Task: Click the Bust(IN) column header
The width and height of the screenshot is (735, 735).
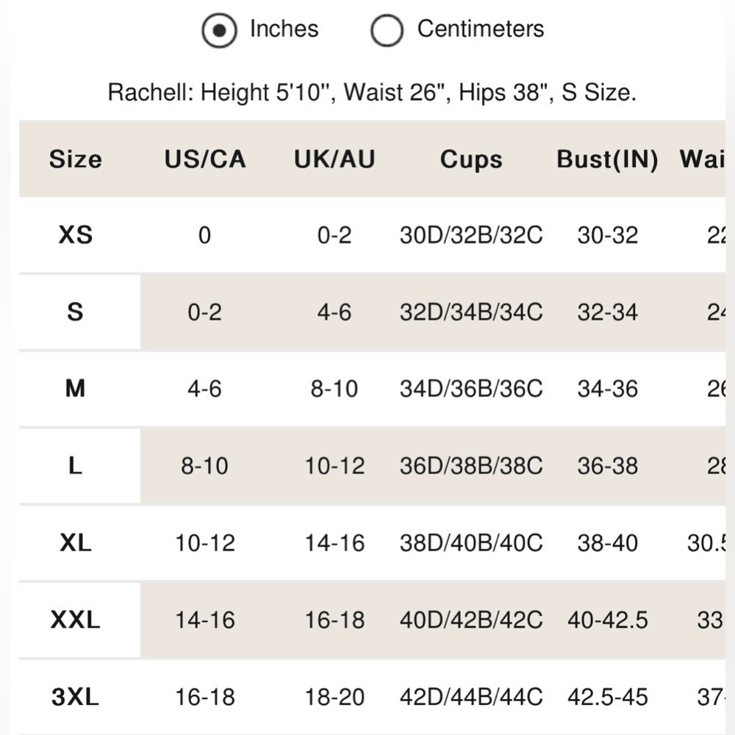Action: (608, 159)
